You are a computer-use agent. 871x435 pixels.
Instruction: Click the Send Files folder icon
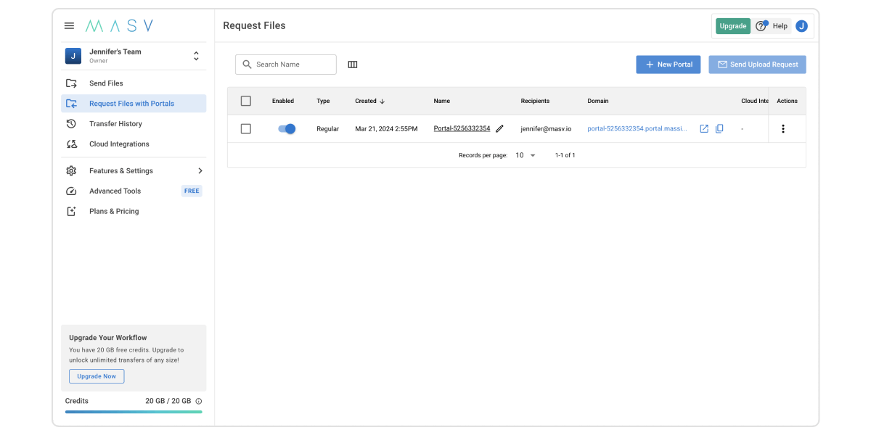(71, 83)
